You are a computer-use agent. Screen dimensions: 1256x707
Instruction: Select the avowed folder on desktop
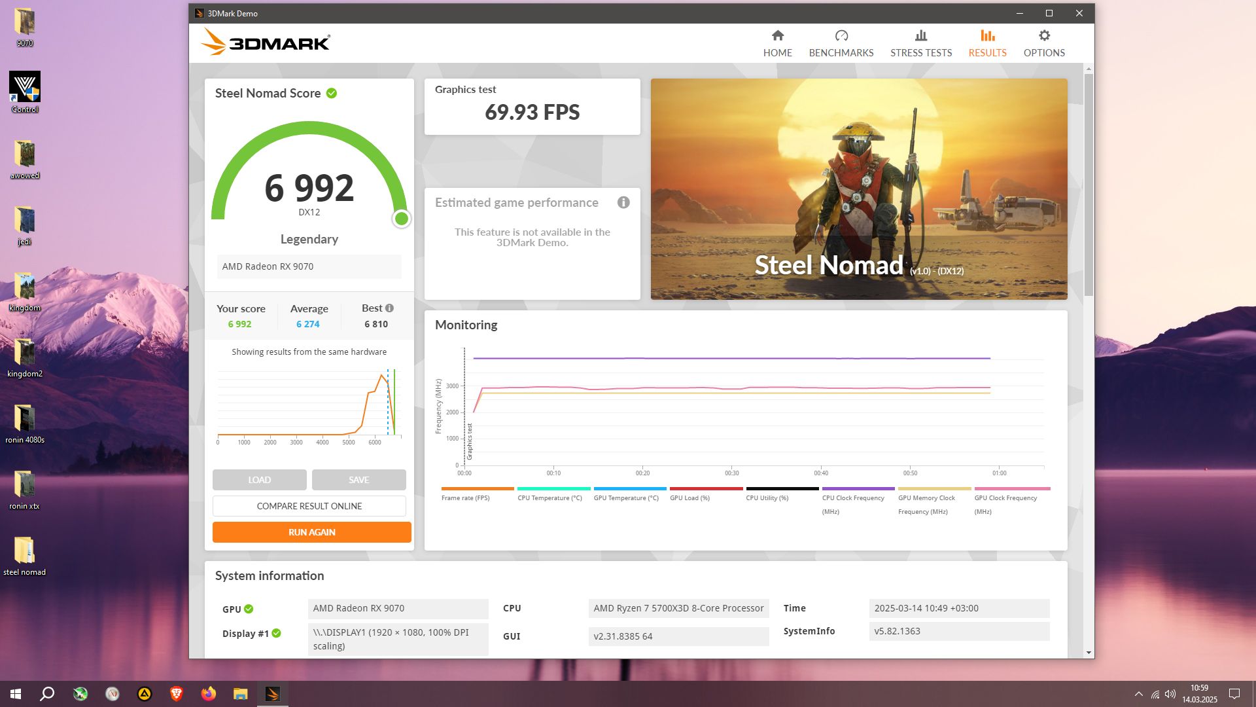(25, 160)
